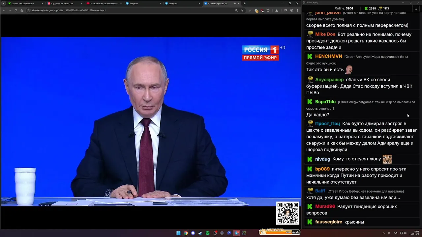Open the browser profile avatar
Screen dimensions: 422x237
click(x=291, y=10)
